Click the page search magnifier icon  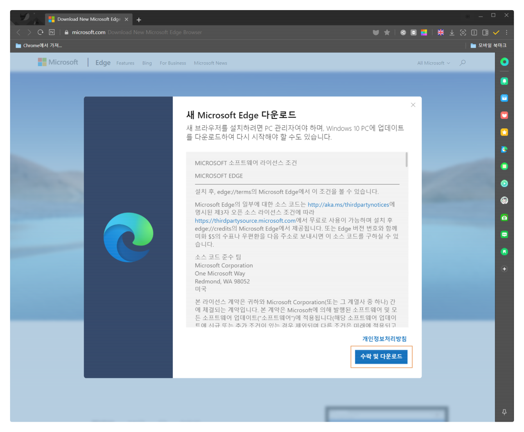(463, 63)
